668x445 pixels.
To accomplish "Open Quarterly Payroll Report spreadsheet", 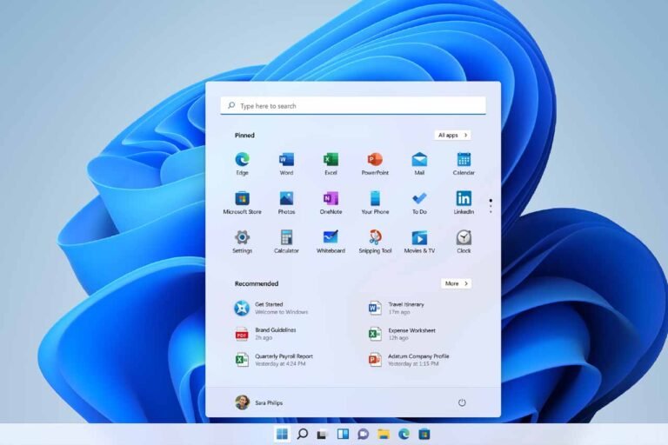I will (x=273, y=360).
